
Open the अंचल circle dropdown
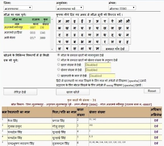click(x=122, y=8)
